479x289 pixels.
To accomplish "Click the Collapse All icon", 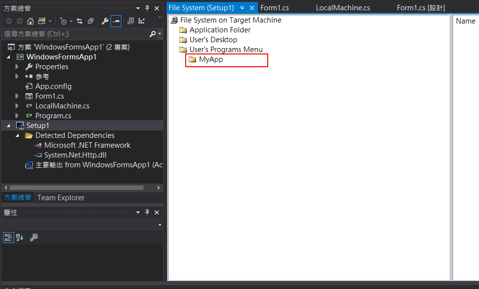I will tap(91, 21).
